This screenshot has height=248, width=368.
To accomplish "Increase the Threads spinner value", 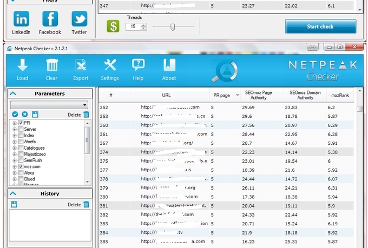I will point(143,25).
